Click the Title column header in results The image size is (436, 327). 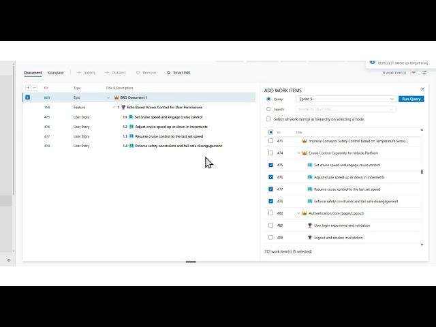[298, 132]
